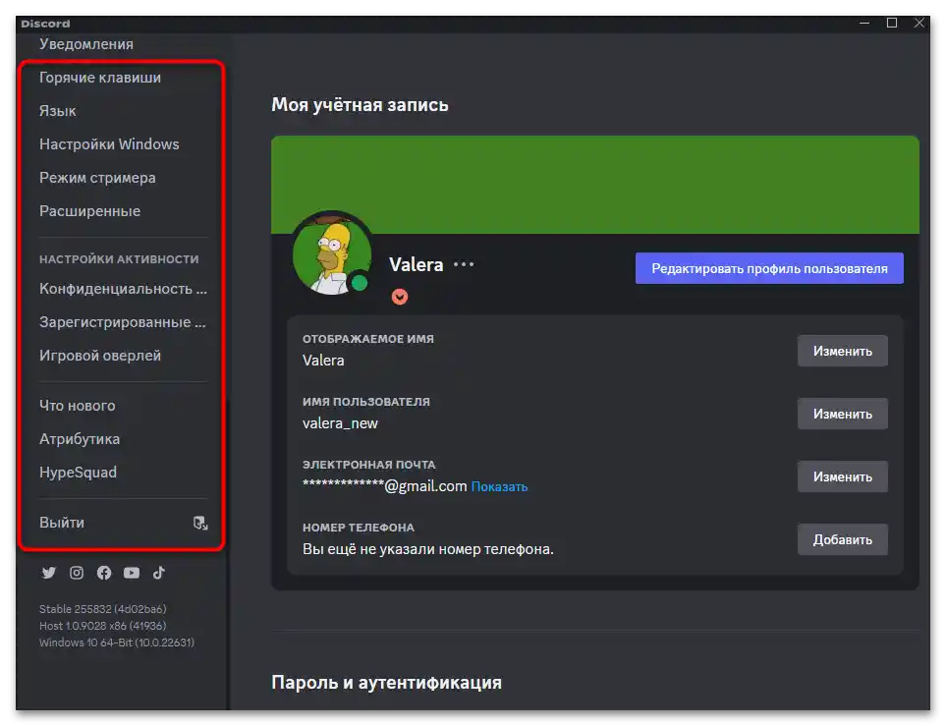Open the three-dot options next to Valera
The width and height of the screenshot is (946, 726).
[x=462, y=263]
